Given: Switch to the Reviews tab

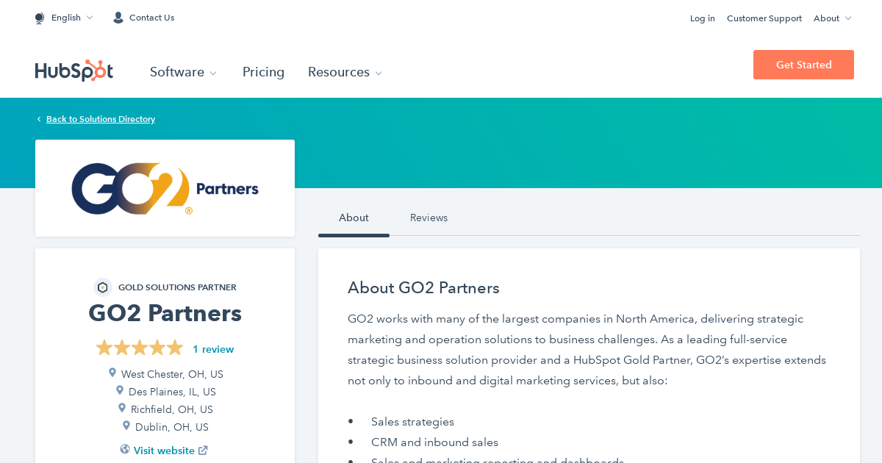Looking at the screenshot, I should [x=429, y=218].
